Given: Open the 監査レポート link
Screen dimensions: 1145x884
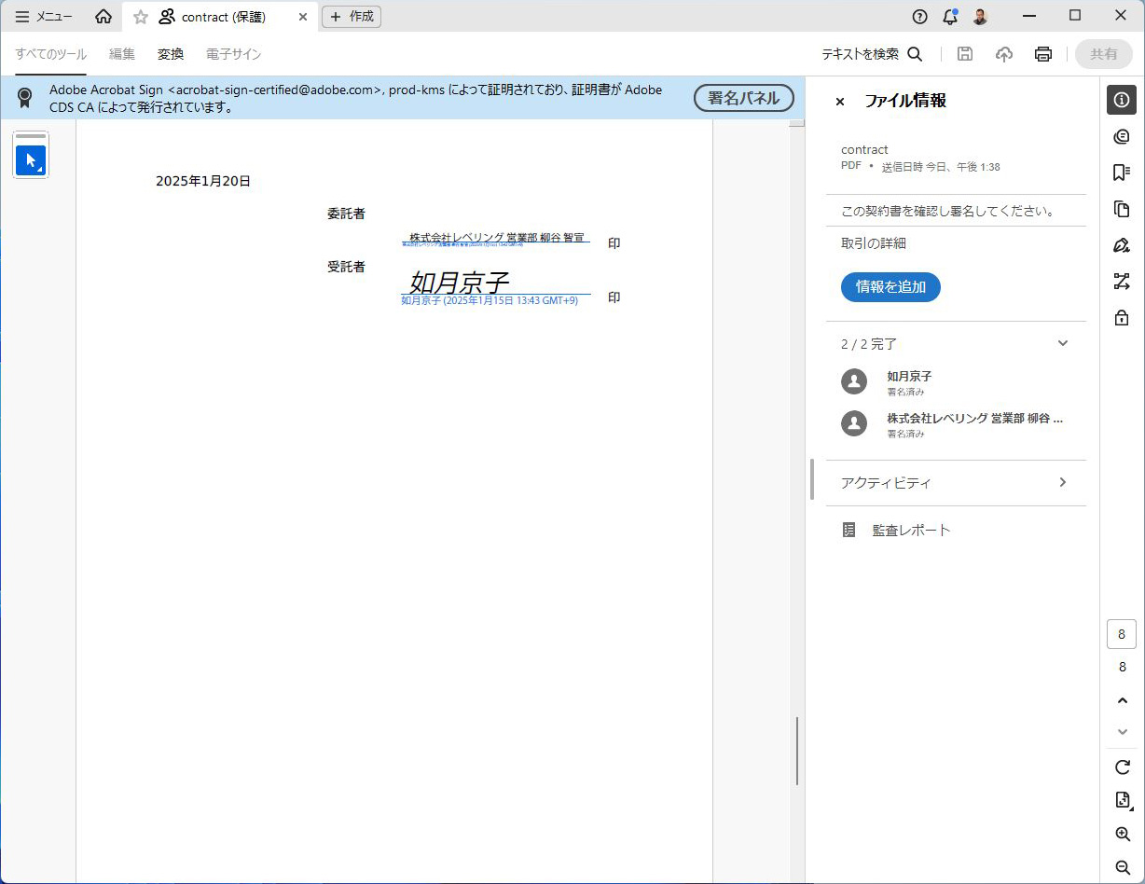Looking at the screenshot, I should [911, 530].
